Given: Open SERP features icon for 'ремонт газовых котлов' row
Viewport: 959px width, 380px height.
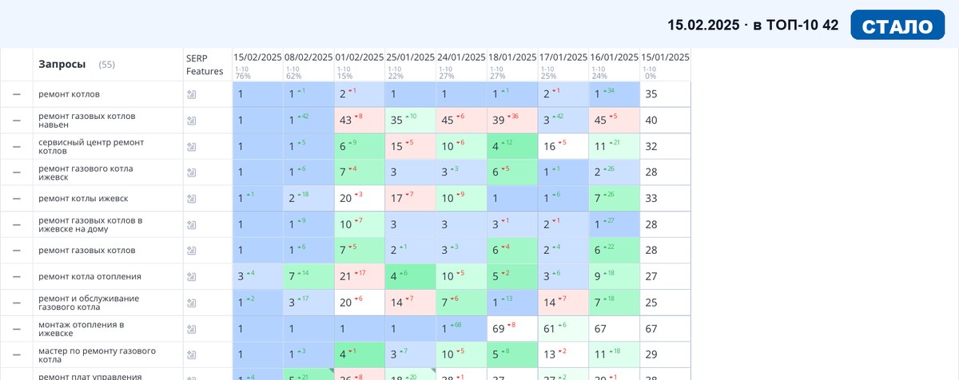Looking at the screenshot, I should coord(191,251).
